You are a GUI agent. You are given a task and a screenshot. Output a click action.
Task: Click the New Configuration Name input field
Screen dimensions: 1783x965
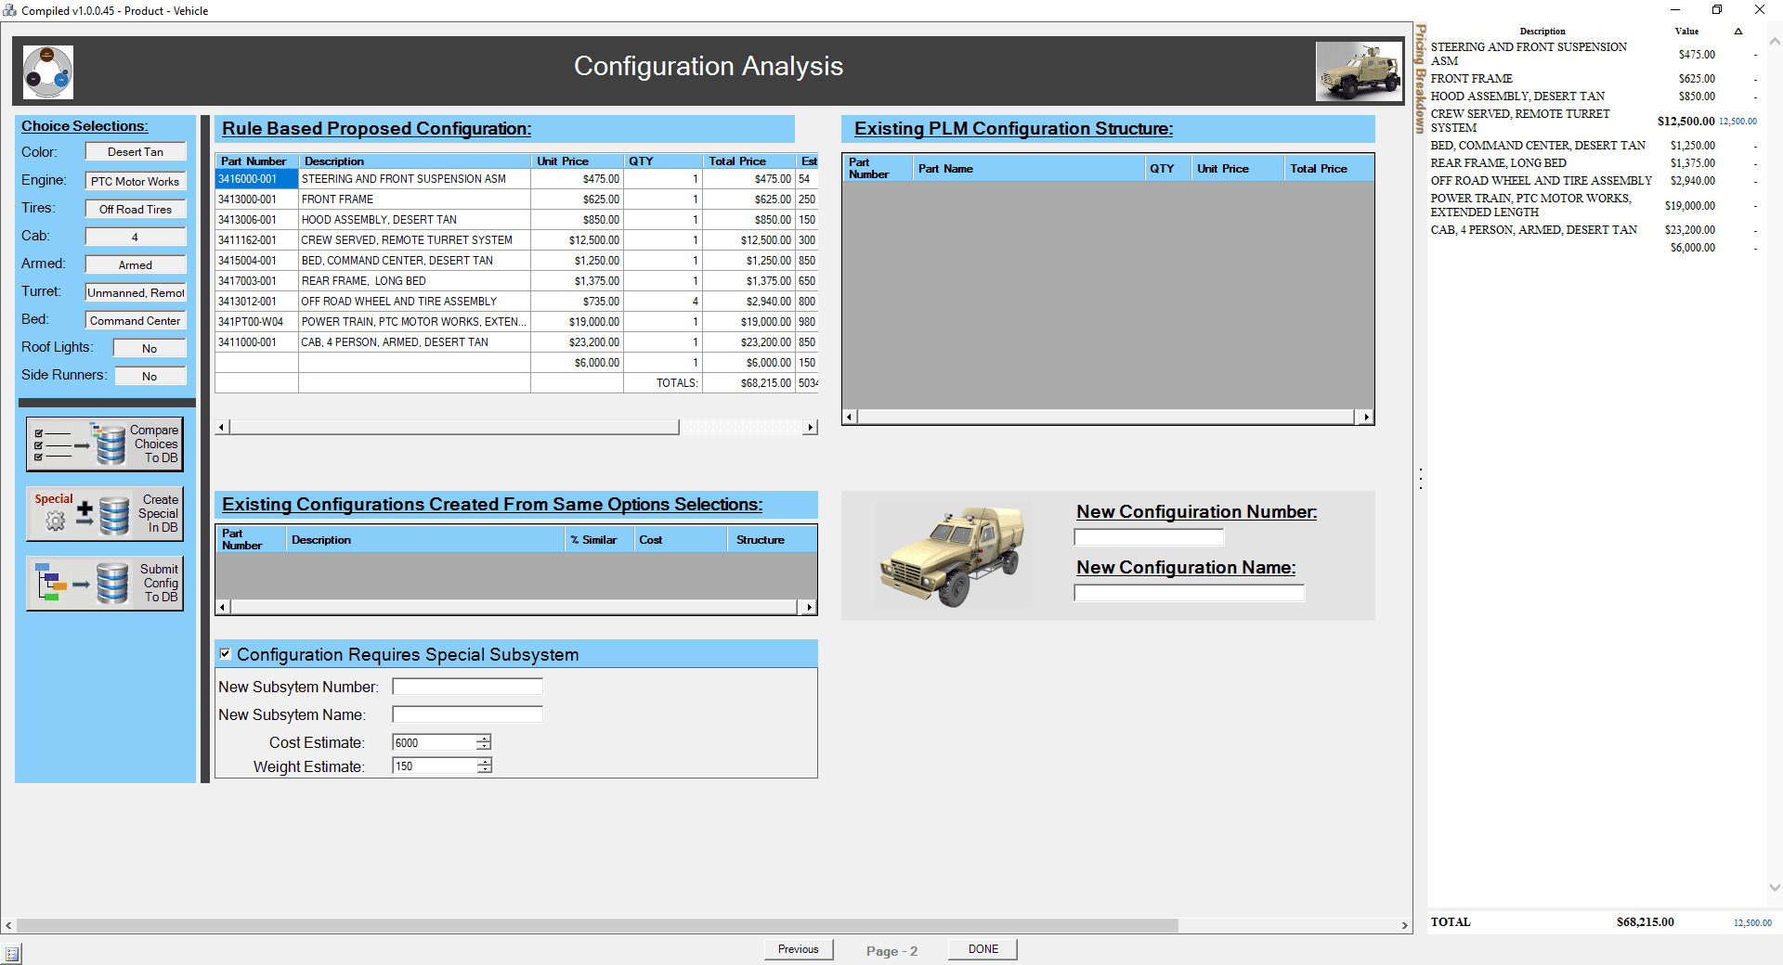tap(1190, 593)
